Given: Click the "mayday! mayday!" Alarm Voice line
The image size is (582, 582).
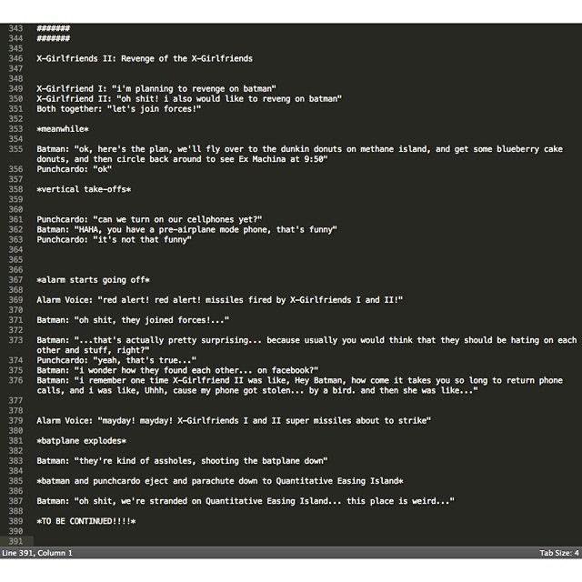Looking at the screenshot, I should [233, 420].
